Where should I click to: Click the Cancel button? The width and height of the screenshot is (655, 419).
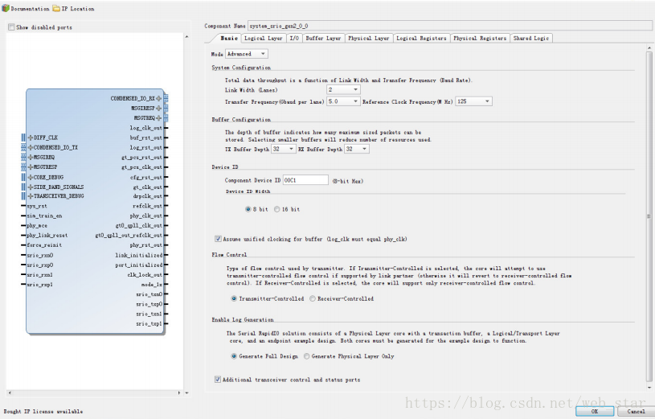[x=637, y=412]
